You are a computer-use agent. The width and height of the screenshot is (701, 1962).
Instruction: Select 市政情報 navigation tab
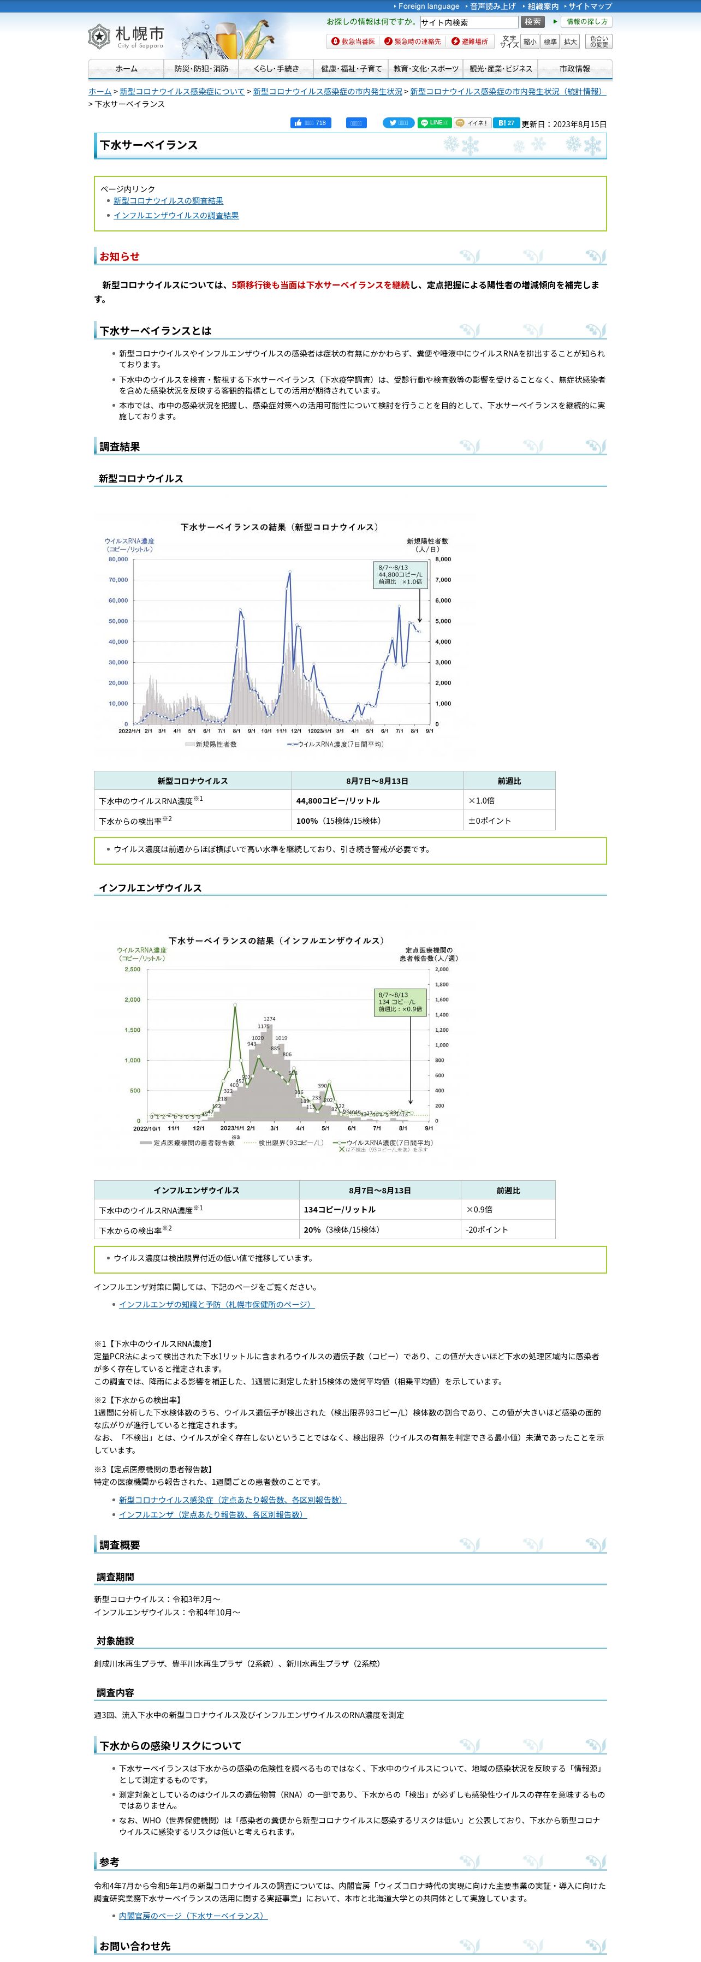574,69
